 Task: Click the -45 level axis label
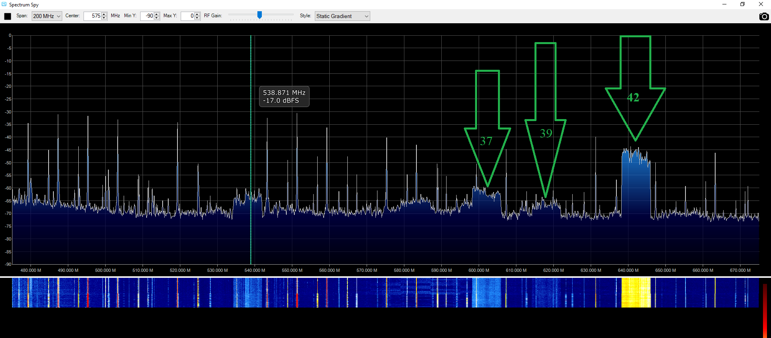pyautogui.click(x=8, y=150)
